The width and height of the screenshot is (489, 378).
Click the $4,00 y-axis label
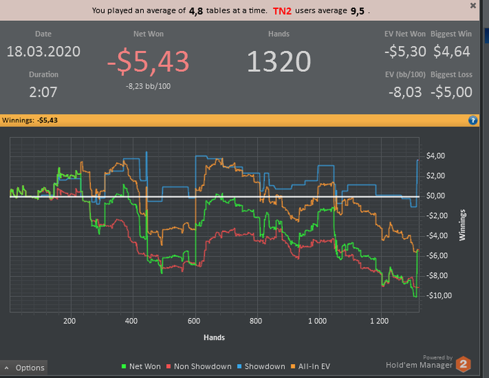(x=435, y=156)
